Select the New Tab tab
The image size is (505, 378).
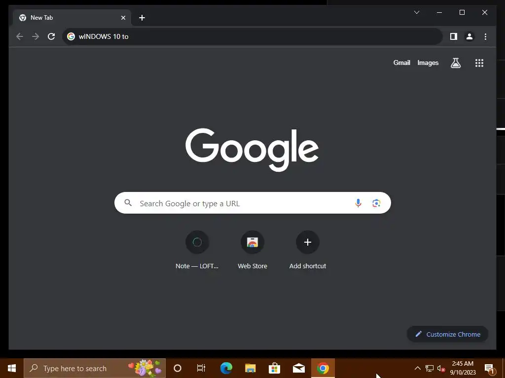pyautogui.click(x=72, y=18)
